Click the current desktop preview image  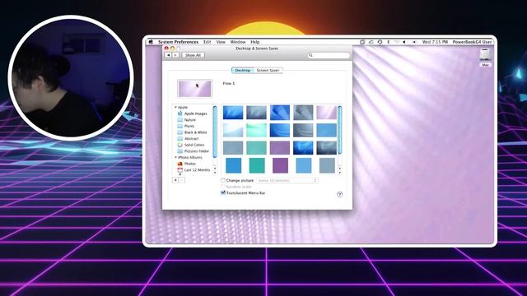click(x=194, y=89)
